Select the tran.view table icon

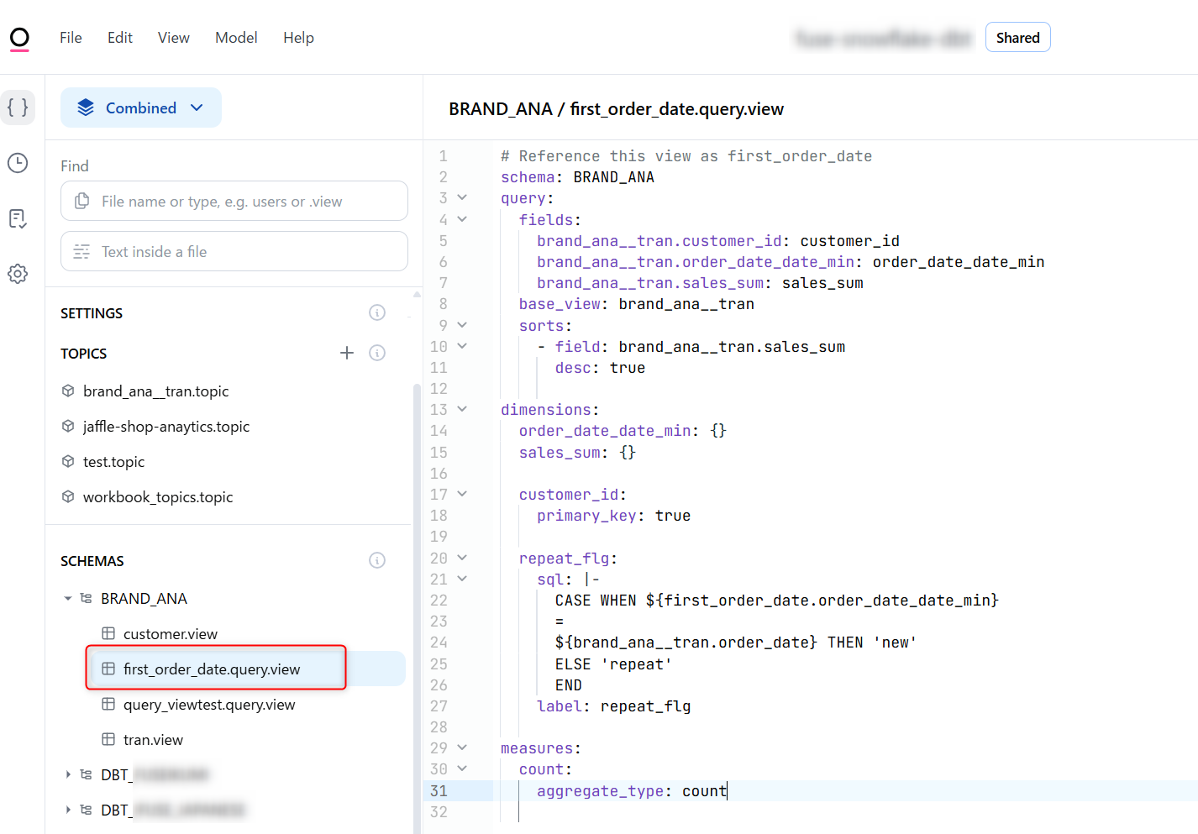click(x=108, y=739)
